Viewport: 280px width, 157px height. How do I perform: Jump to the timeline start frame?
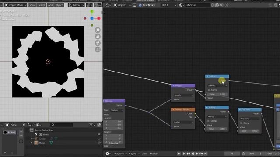(x=184, y=154)
